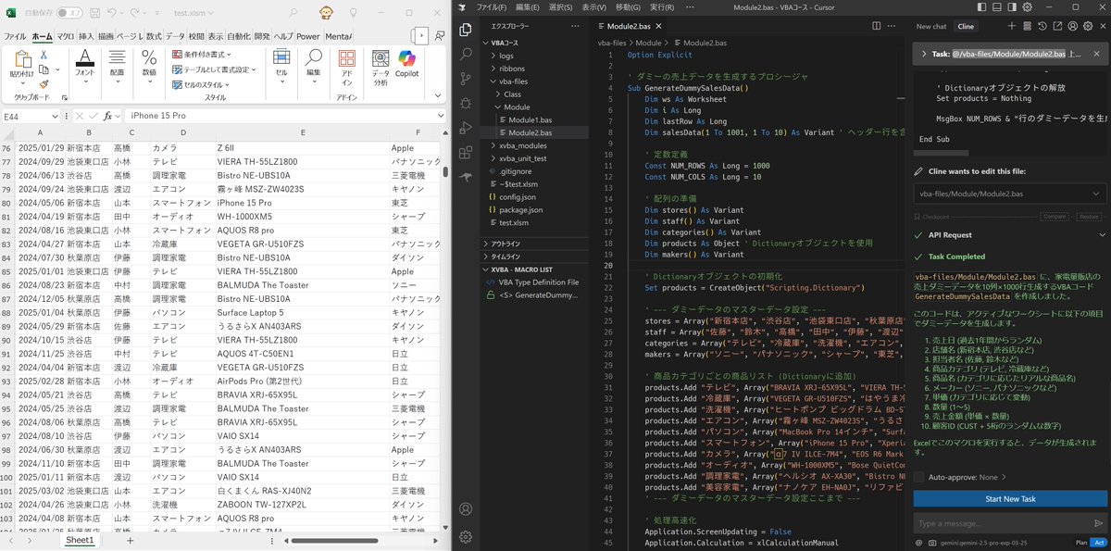
Task: Switch to the 開発 ribbon tab
Action: click(x=261, y=36)
